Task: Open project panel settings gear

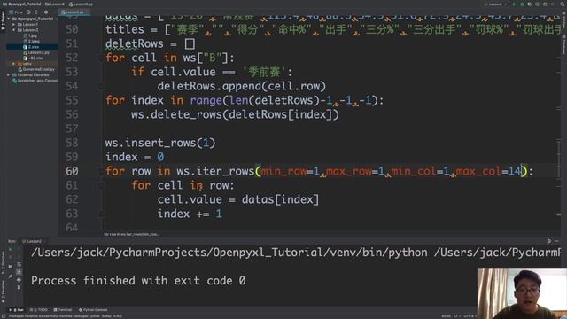Action: pyautogui.click(x=46, y=12)
